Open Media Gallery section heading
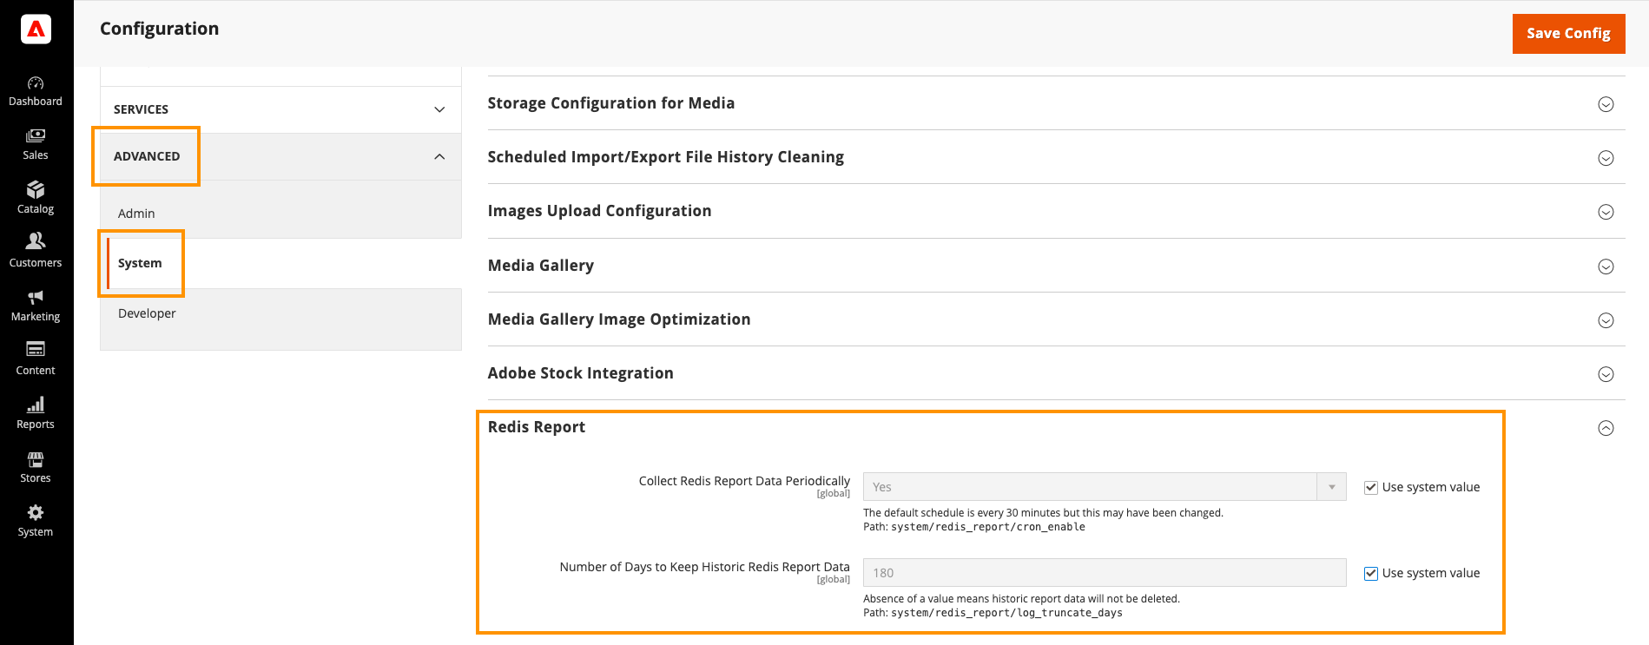This screenshot has width=1649, height=645. point(541,266)
